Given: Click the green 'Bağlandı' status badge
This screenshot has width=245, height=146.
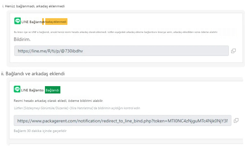Looking at the screenshot, I should click(x=53, y=90).
